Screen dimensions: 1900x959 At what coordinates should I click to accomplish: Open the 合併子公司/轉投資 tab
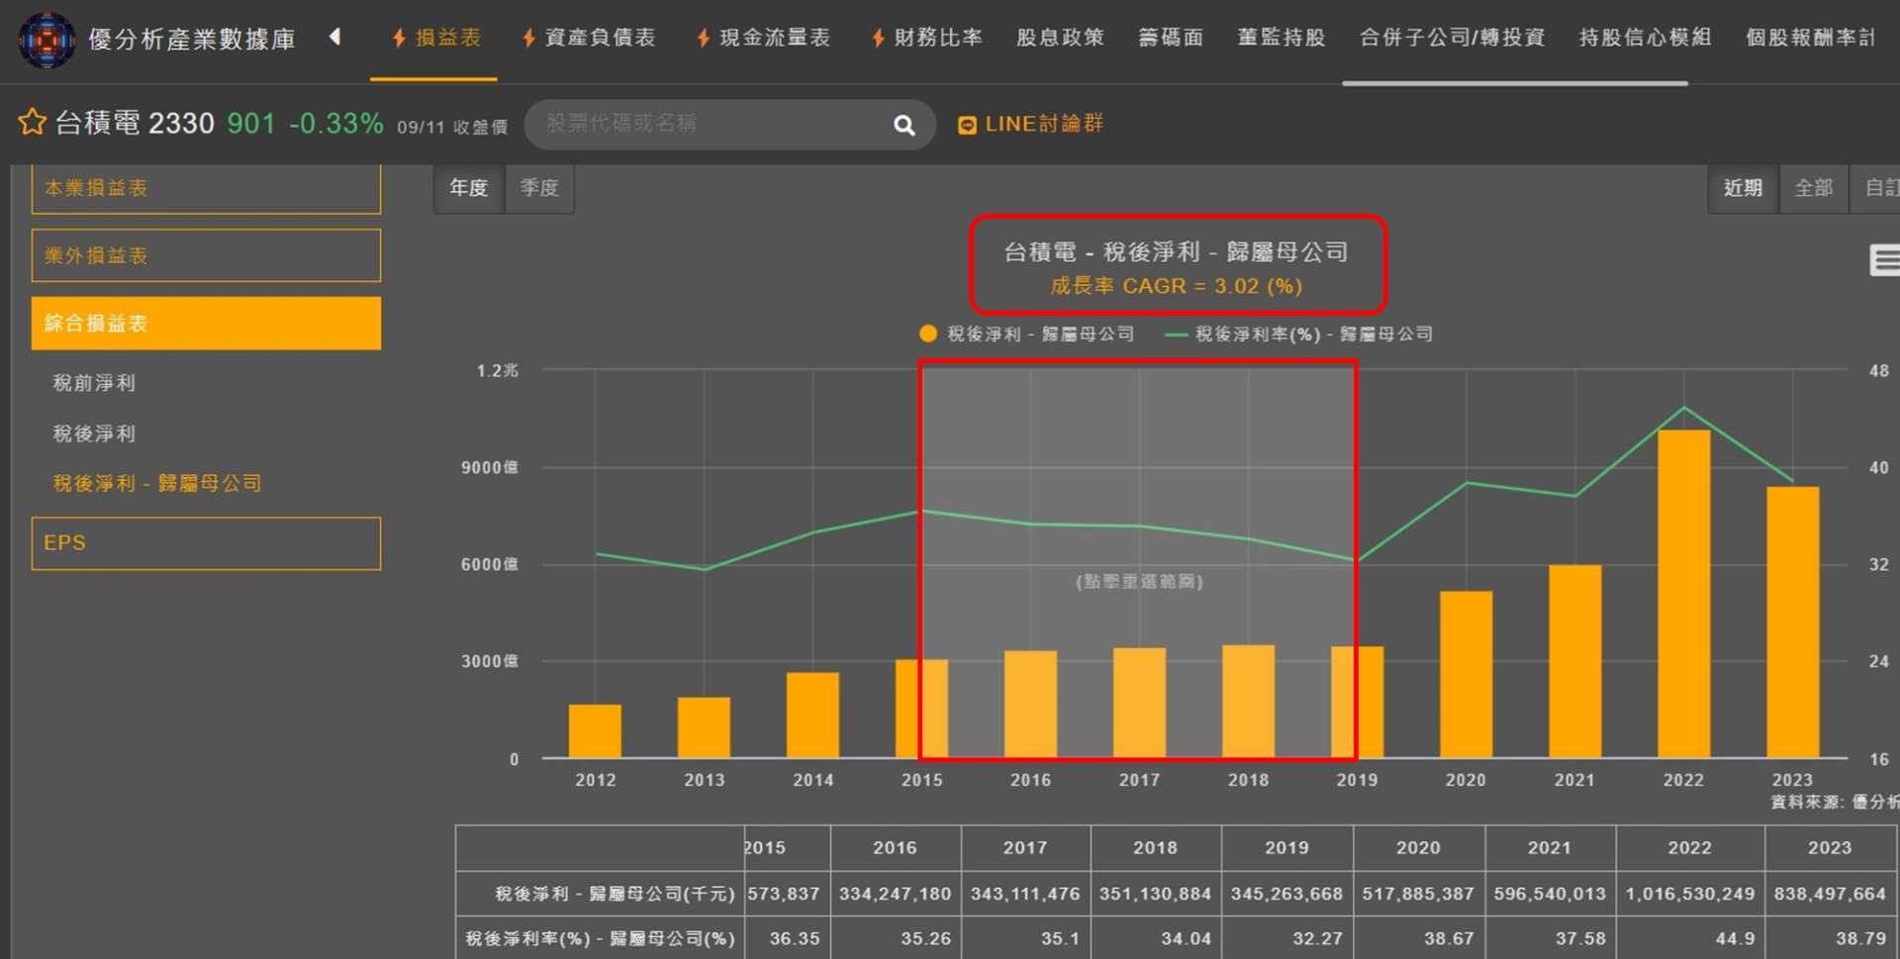tap(1452, 38)
